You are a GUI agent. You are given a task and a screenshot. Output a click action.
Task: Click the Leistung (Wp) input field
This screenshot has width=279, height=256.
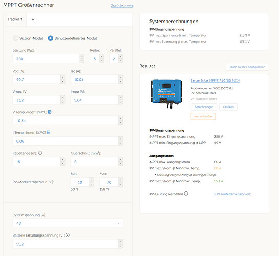[x=46, y=59]
